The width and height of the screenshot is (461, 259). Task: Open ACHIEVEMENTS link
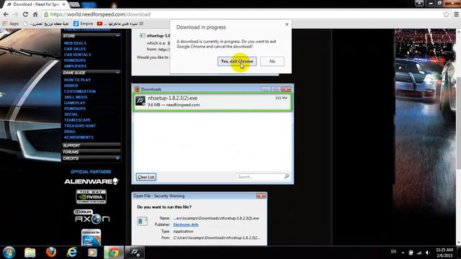coord(79,137)
